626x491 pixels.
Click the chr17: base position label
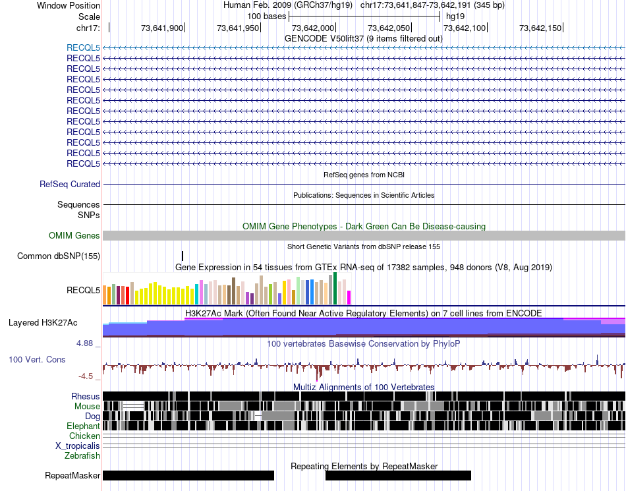point(88,28)
